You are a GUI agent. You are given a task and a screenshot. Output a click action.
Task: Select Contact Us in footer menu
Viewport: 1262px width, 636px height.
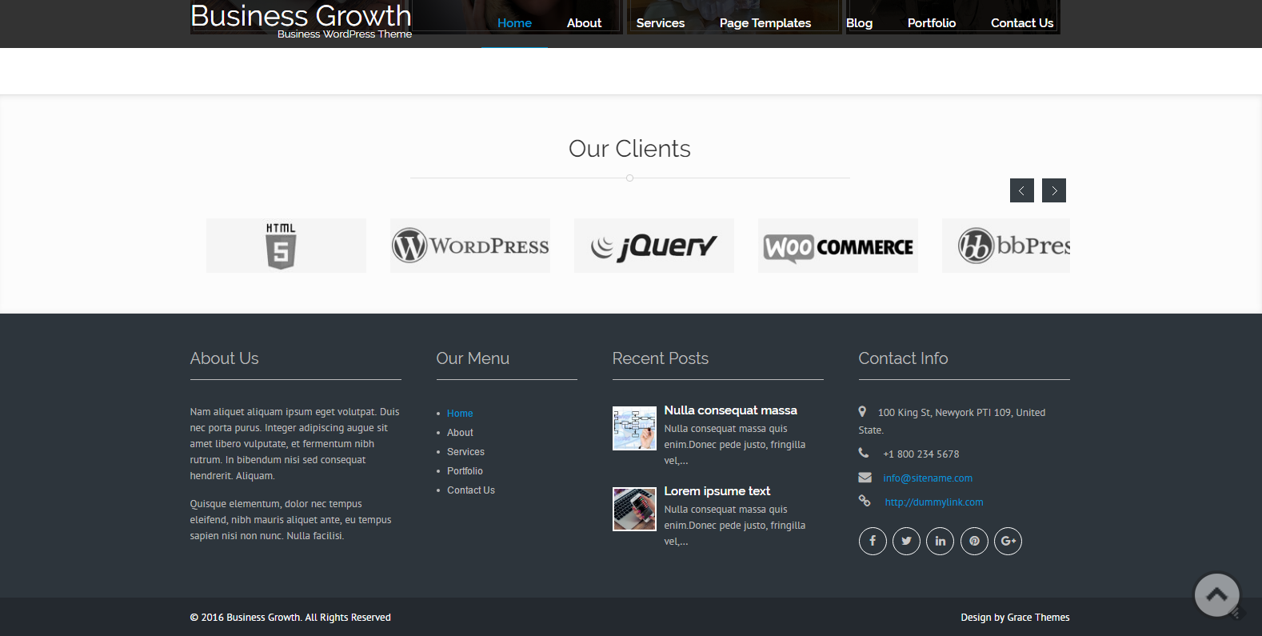(x=471, y=490)
